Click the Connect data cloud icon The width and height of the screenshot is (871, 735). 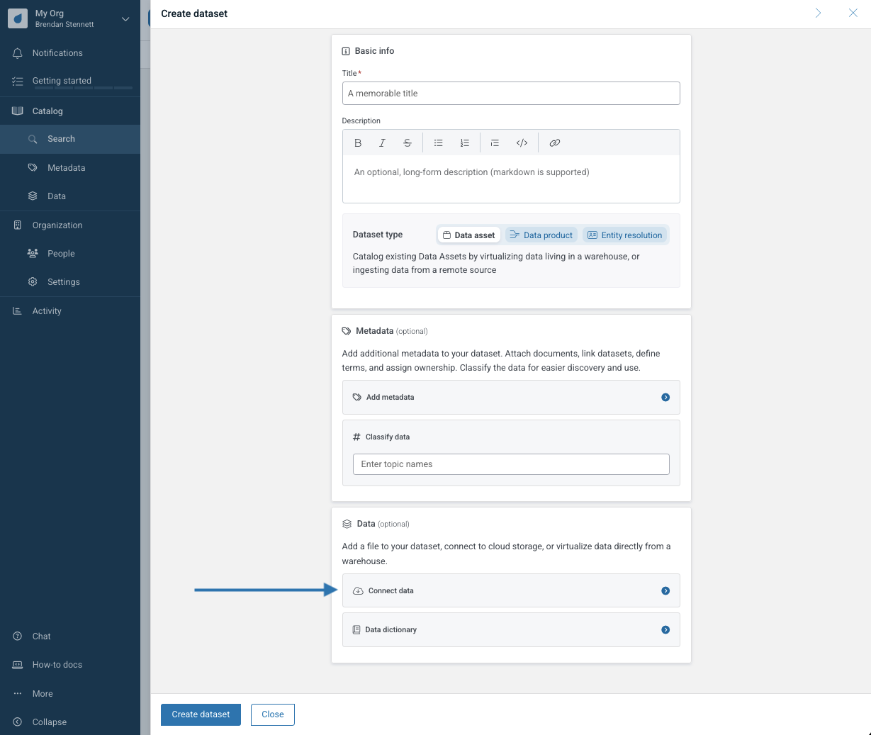point(358,591)
